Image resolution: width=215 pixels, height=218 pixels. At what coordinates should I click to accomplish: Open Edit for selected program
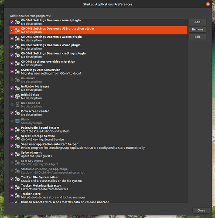(198, 37)
